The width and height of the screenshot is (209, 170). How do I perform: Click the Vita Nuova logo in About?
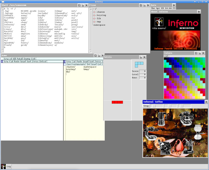[159, 22]
